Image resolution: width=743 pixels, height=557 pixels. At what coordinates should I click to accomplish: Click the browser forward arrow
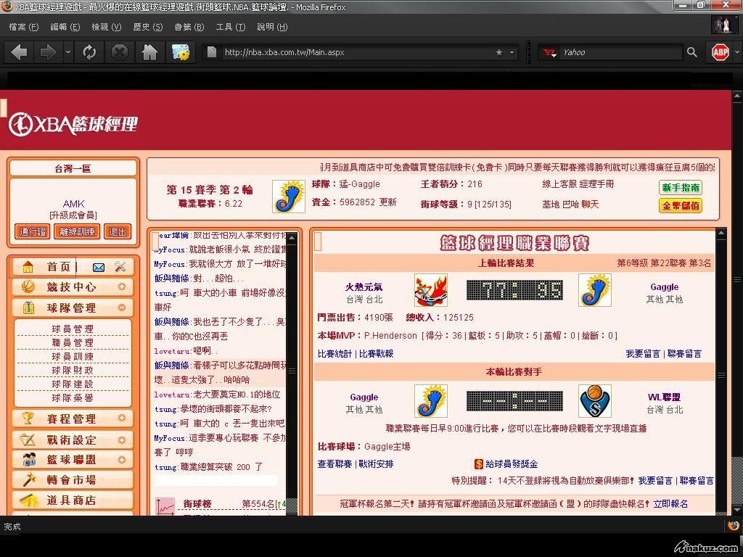[x=49, y=52]
